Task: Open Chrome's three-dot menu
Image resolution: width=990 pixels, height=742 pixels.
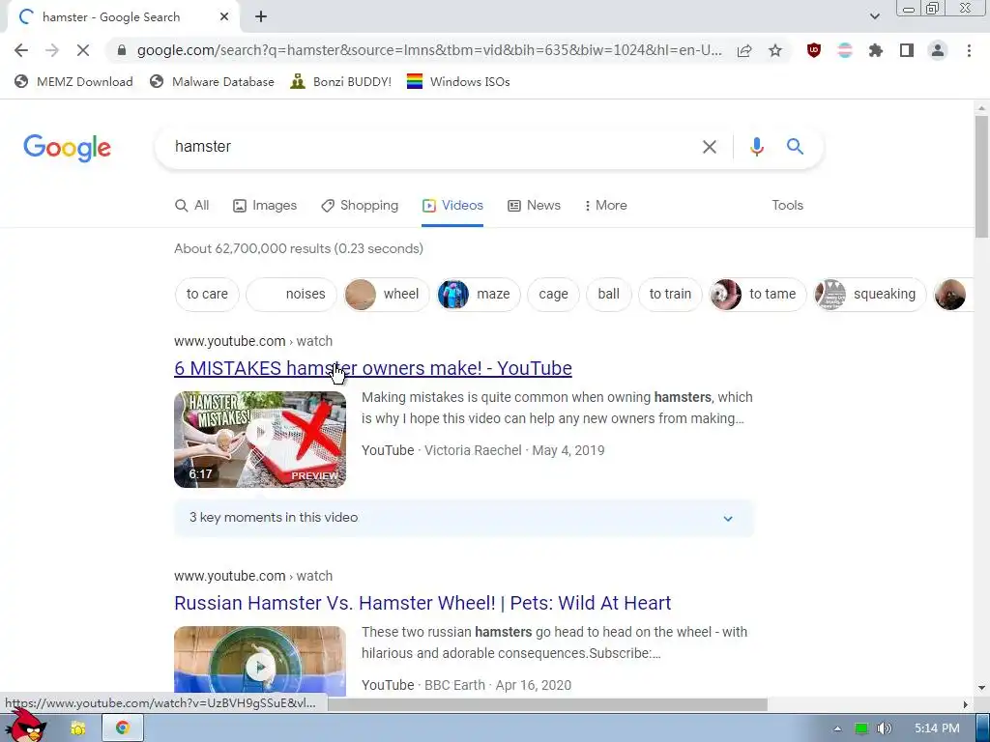Action: (x=969, y=50)
